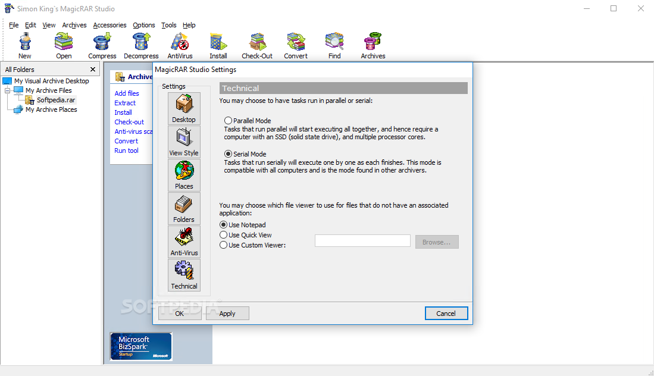Viewport: 654px width, 376px height.
Task: Open the Options menu
Action: point(144,25)
